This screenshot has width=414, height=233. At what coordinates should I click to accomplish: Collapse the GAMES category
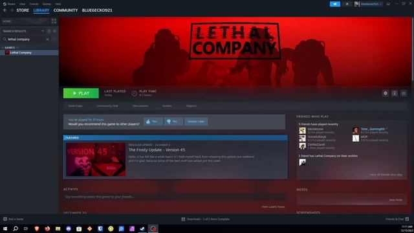[x=3, y=47]
